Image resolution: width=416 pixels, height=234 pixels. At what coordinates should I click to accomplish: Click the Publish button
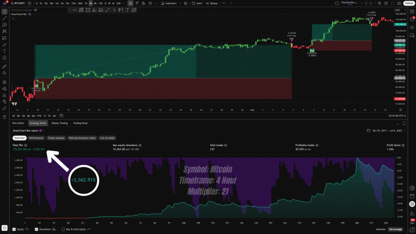[x=408, y=3]
